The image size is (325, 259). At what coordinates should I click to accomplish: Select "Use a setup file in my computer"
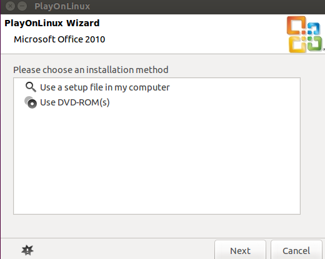105,87
